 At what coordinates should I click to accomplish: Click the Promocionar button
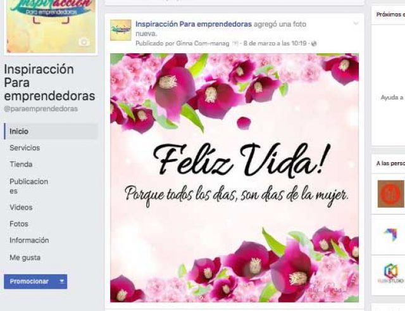(29, 281)
